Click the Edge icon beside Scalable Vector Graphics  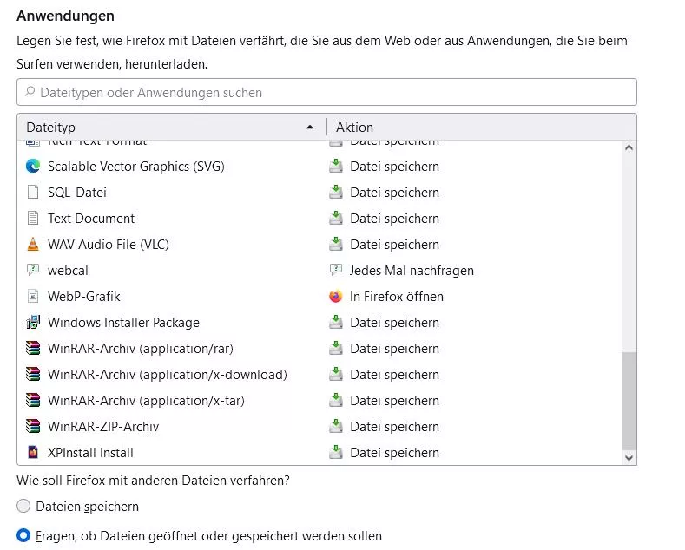[33, 167]
